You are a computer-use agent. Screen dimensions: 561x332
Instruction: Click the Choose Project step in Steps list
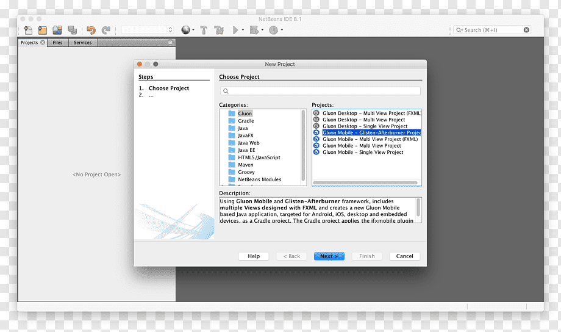(169, 88)
